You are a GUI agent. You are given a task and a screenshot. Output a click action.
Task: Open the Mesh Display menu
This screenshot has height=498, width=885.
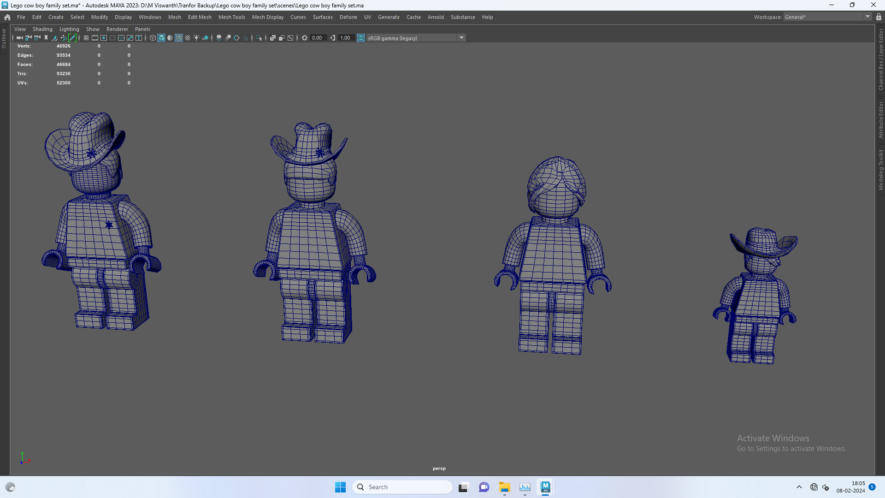point(267,17)
